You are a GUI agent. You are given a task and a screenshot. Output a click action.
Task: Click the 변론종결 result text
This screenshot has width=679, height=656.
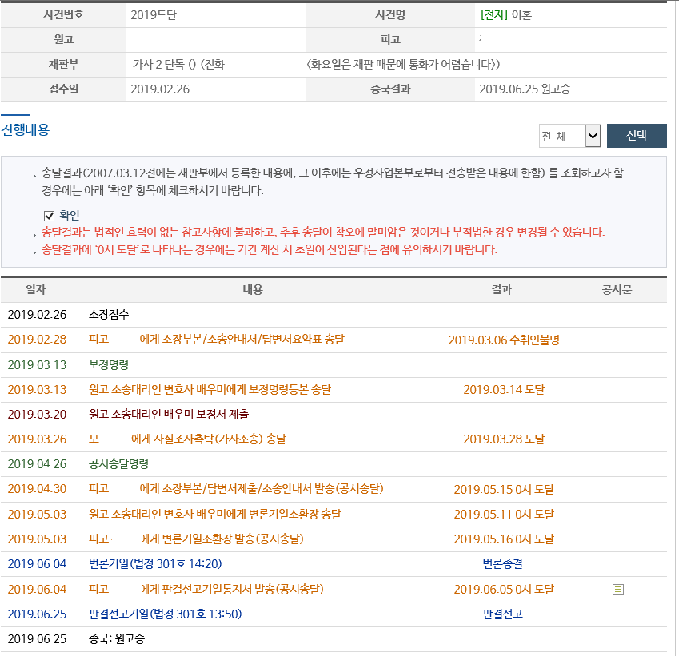click(502, 563)
